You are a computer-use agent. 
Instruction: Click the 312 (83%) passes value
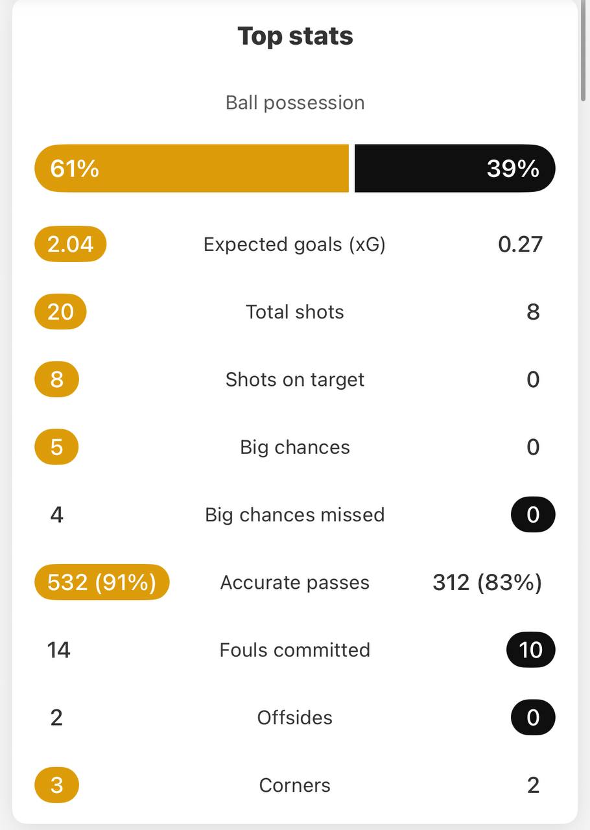[x=488, y=582]
